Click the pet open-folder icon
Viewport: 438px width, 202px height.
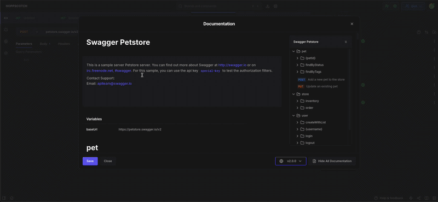[x=298, y=51]
